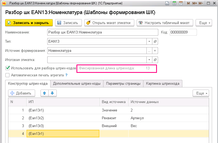
Task: Open the Параметры страницы tab
Action: [x=123, y=84]
